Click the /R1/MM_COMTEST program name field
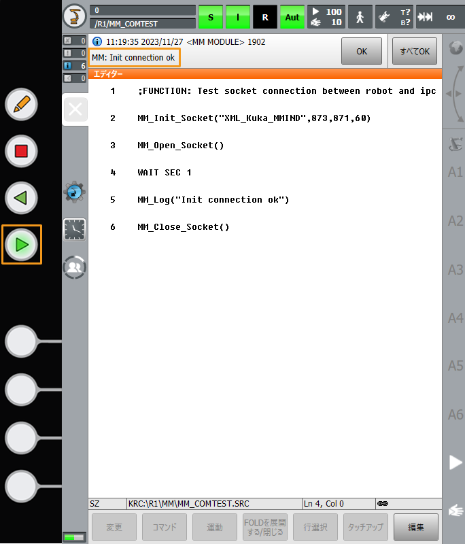This screenshot has width=465, height=544. 143,24
